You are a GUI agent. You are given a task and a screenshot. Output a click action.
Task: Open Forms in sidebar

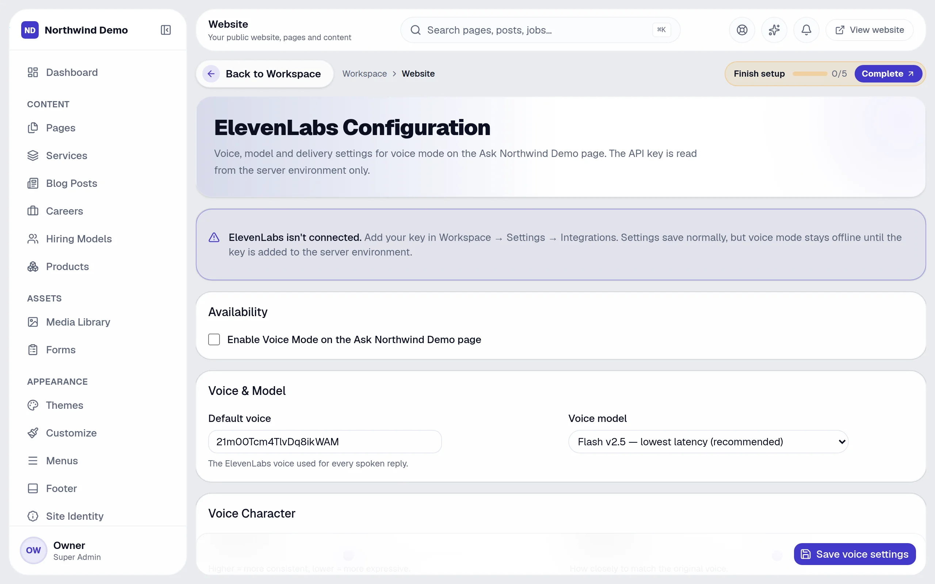98,350
